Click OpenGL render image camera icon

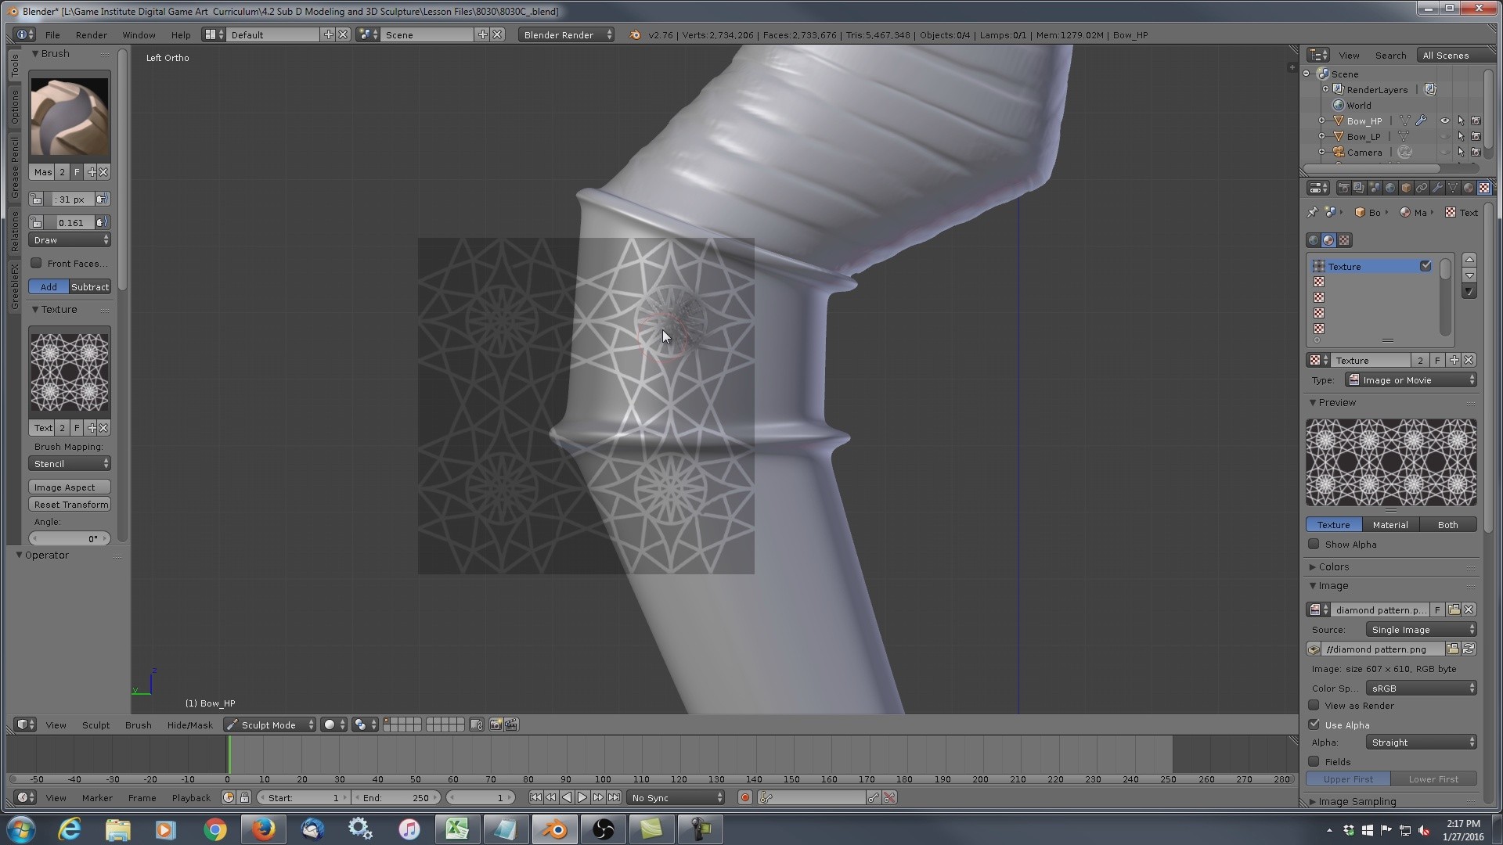click(x=496, y=725)
